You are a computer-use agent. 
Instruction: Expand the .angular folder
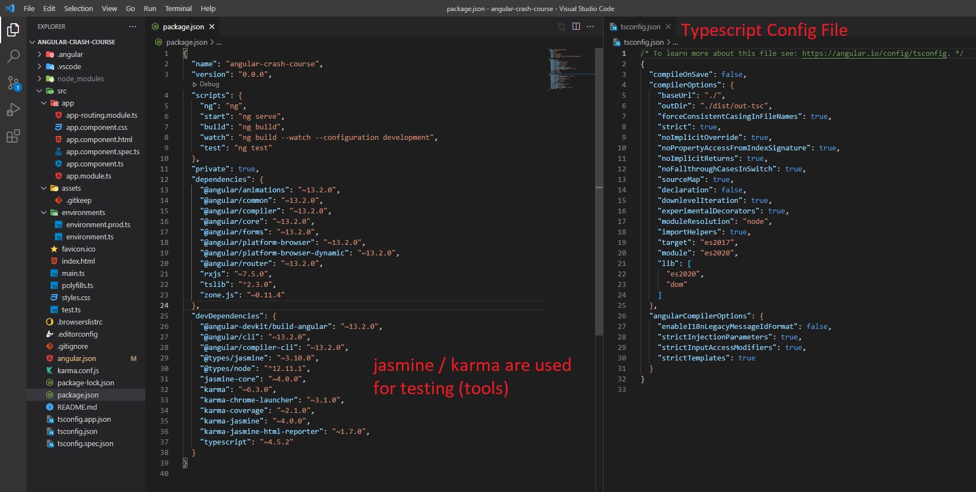coord(86,54)
